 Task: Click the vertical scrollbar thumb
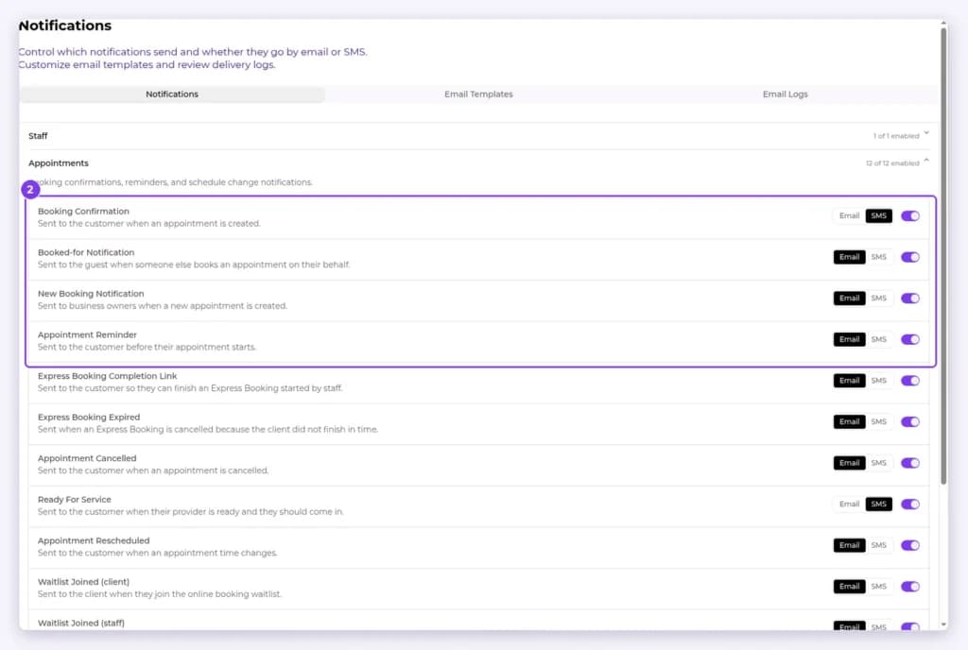click(943, 256)
